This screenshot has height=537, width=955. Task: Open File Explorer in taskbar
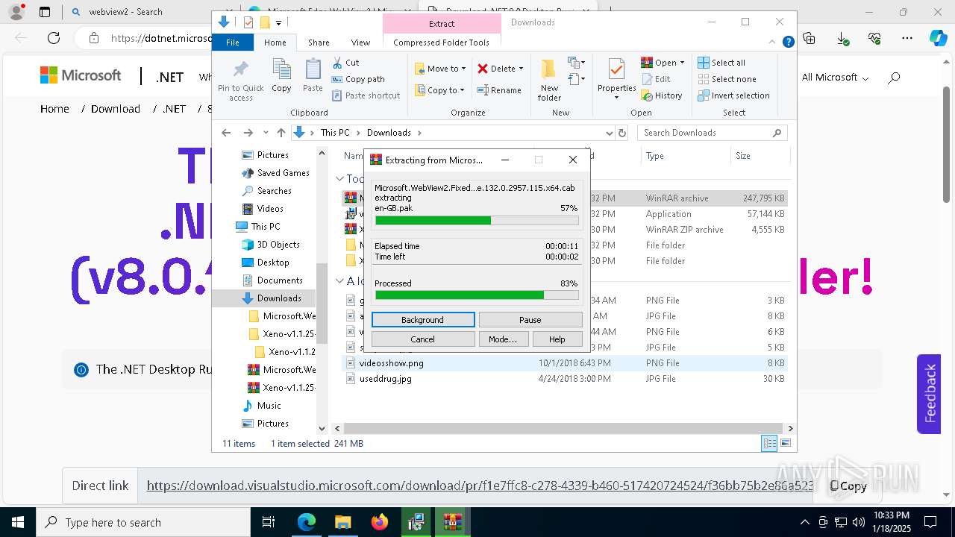(342, 522)
